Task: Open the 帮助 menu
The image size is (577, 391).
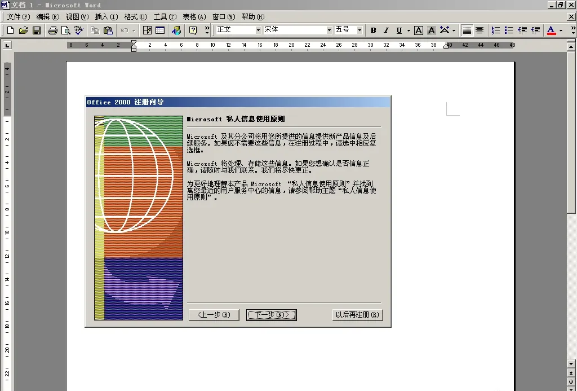Action: pyautogui.click(x=253, y=16)
